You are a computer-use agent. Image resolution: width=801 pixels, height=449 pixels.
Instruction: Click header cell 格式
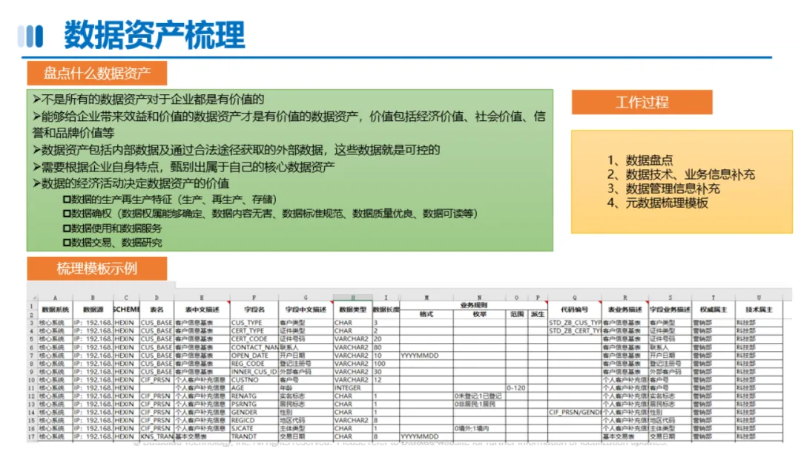(426, 314)
